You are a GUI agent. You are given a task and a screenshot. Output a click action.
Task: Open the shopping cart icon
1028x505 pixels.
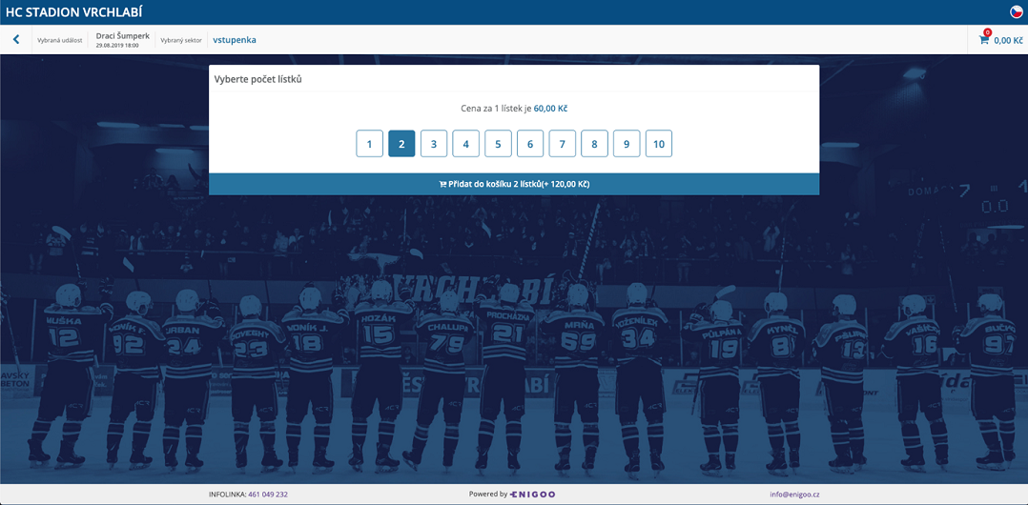[x=984, y=40]
